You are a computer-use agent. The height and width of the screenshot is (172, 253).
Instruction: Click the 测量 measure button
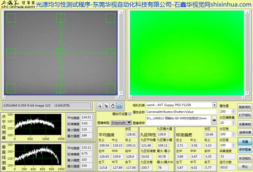click(x=245, y=141)
